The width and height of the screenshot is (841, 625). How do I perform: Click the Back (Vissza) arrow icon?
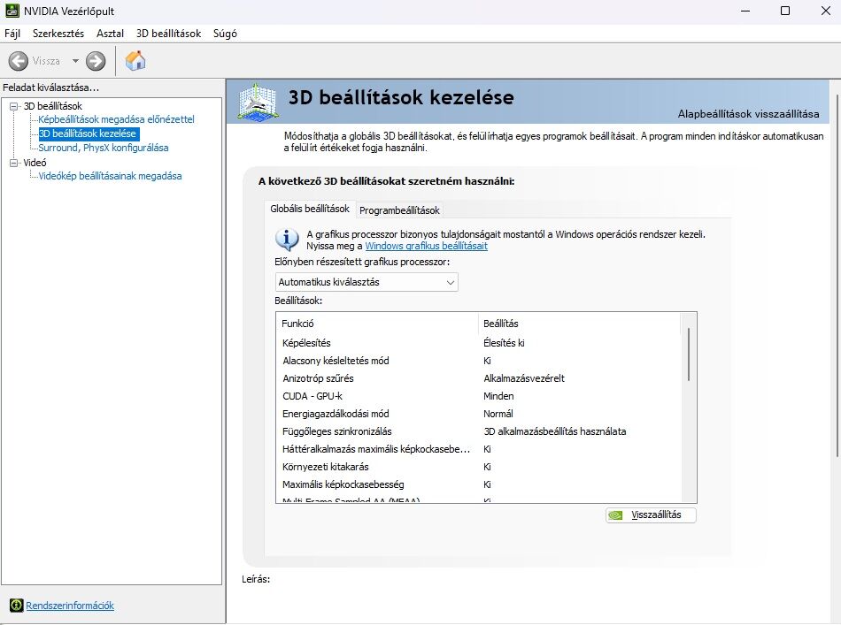point(19,61)
